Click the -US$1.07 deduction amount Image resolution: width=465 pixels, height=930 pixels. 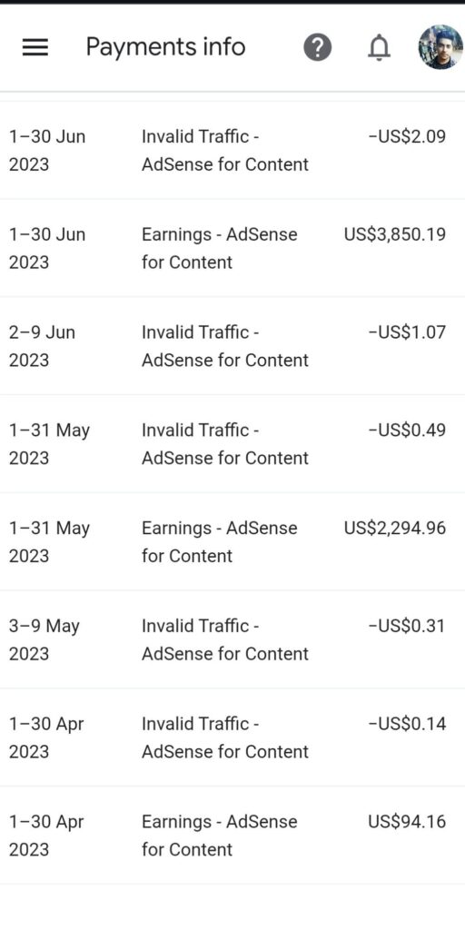click(407, 332)
